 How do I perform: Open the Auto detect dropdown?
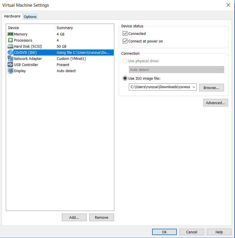pyautogui.click(x=221, y=70)
